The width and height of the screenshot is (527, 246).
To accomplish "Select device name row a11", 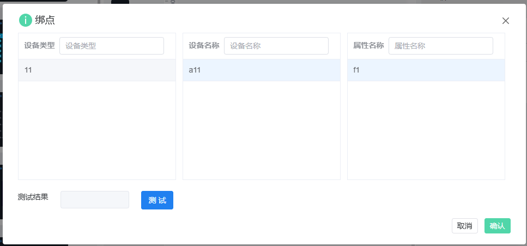I will (262, 70).
